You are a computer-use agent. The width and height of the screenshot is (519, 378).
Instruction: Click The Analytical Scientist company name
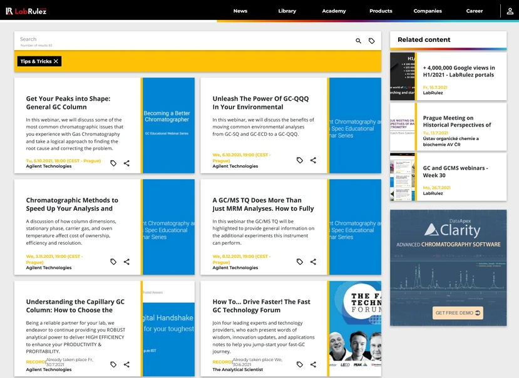tap(238, 369)
